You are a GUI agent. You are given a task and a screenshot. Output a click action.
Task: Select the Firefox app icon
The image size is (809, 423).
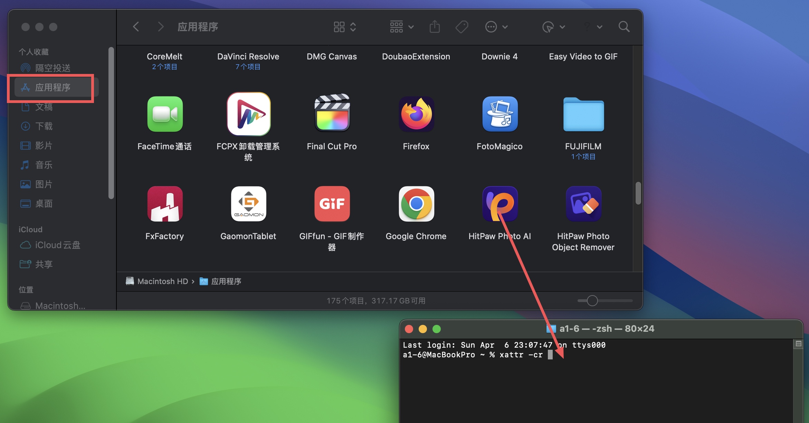pyautogui.click(x=416, y=114)
